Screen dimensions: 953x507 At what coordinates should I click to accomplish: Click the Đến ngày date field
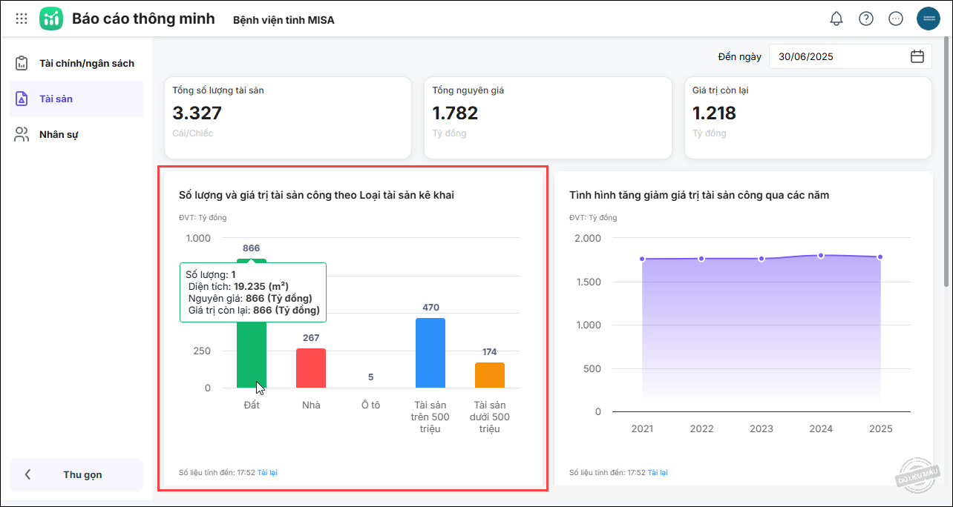[x=839, y=56]
